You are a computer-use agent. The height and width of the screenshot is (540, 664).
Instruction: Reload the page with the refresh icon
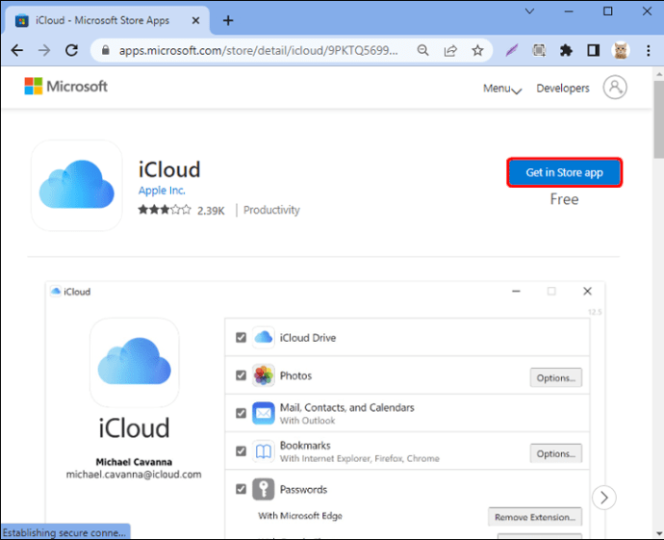[71, 50]
